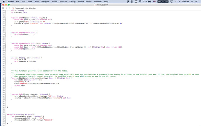Open the AirPlay display menu
This screenshot has width=201, height=126.
172,2
